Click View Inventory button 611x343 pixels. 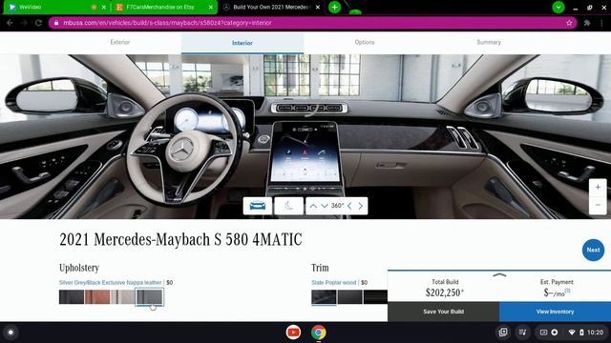tap(555, 312)
